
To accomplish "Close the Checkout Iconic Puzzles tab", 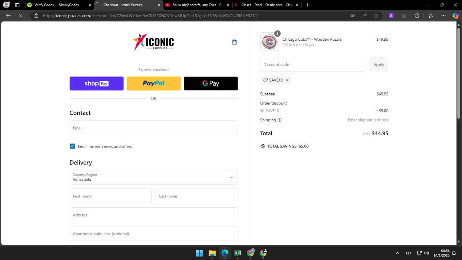I will pos(159,5).
